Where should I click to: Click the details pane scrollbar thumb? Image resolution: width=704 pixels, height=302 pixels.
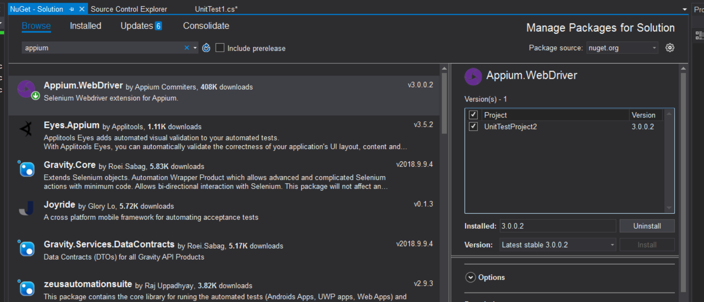click(x=683, y=182)
